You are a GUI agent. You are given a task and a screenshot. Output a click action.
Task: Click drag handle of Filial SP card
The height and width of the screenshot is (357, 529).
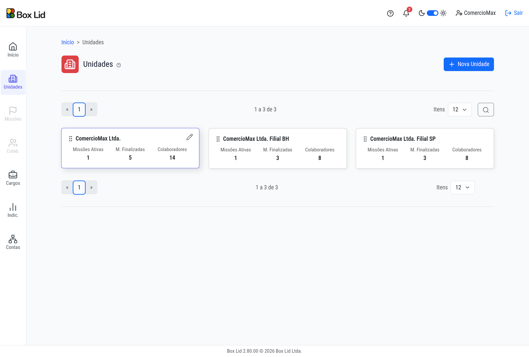[x=365, y=139]
